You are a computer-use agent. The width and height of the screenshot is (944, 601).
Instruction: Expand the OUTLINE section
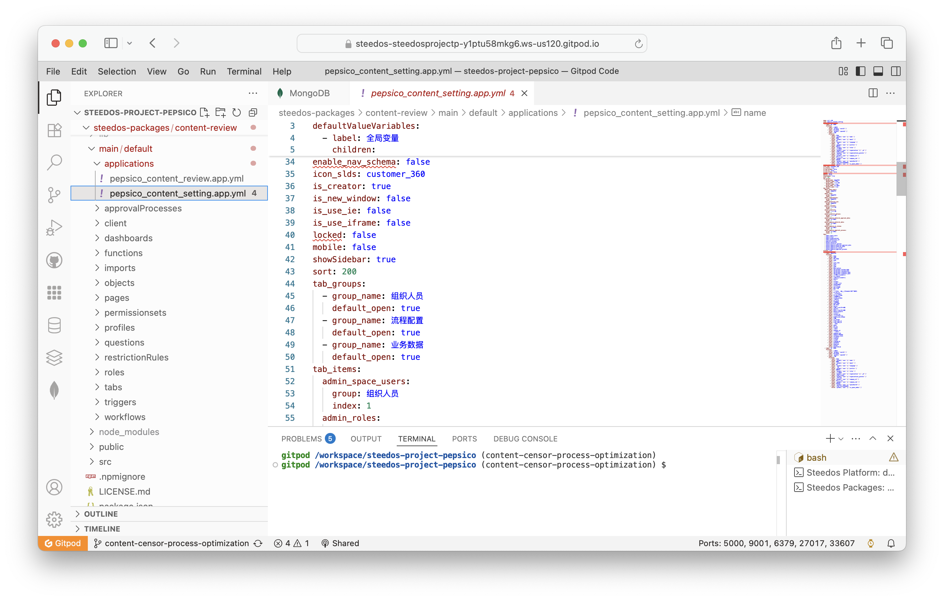click(x=77, y=514)
